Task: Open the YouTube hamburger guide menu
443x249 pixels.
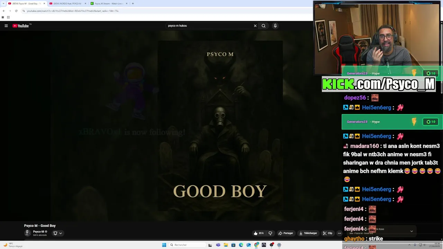Action: click(6, 26)
